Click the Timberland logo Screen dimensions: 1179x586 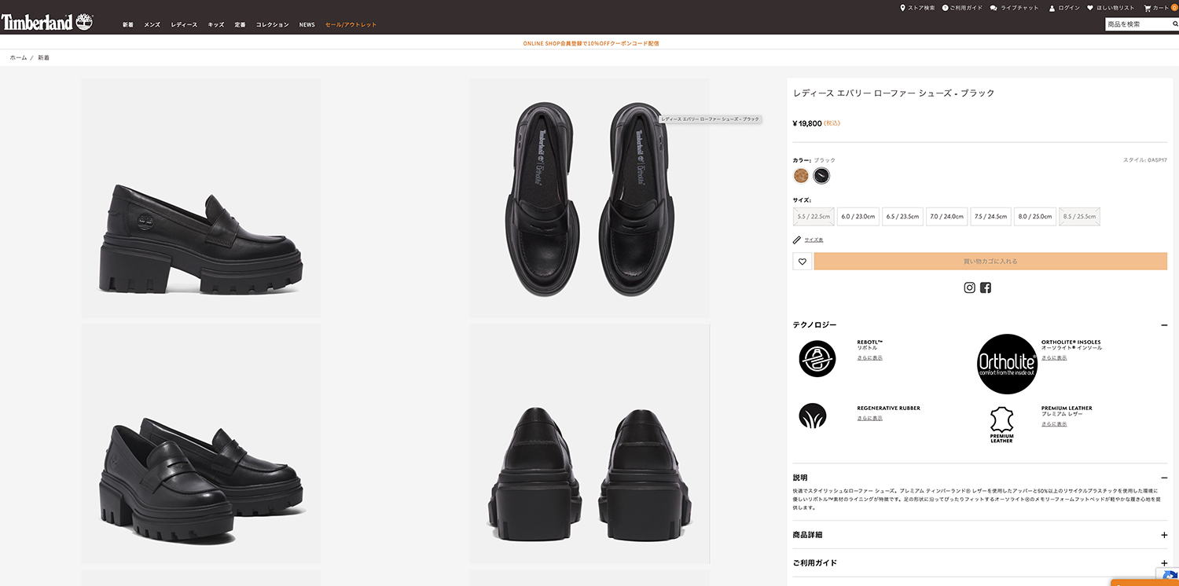[47, 22]
